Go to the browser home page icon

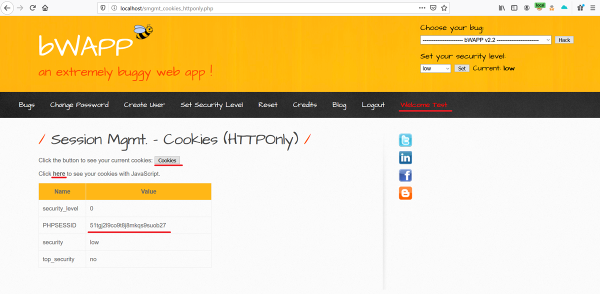45,8
